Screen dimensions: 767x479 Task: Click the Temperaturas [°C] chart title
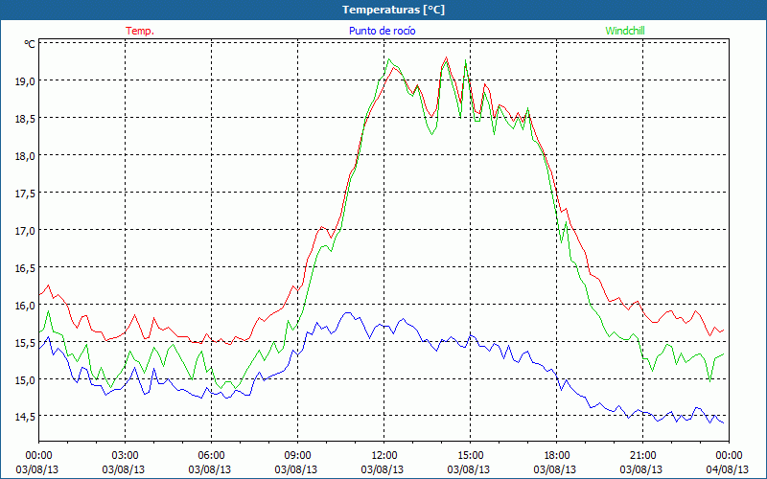tap(393, 10)
